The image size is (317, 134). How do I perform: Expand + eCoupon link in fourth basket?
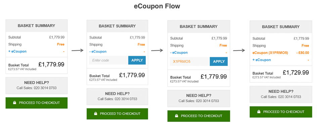pos(262,60)
